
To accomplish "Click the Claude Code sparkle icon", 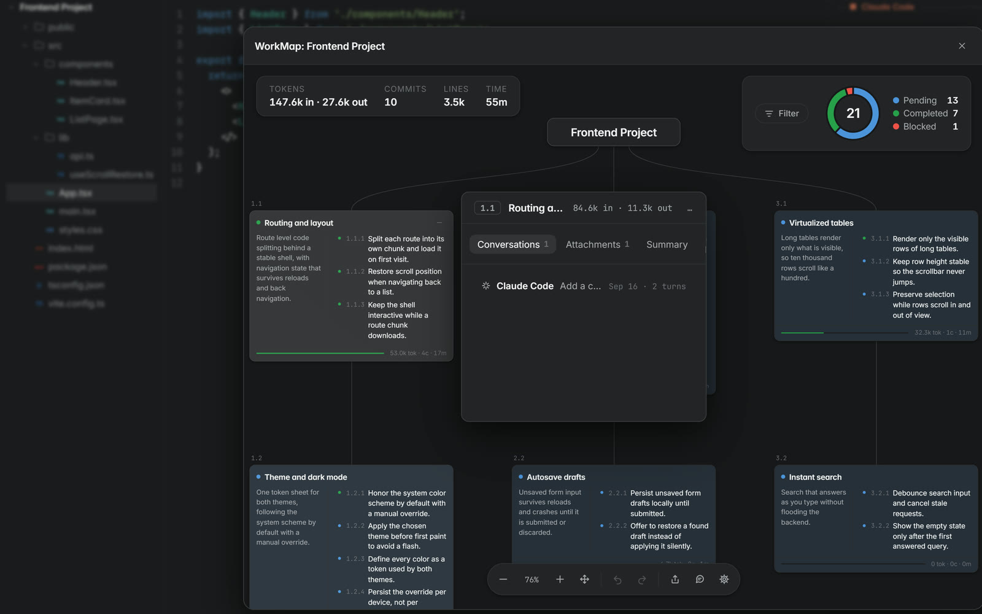I will tap(485, 286).
